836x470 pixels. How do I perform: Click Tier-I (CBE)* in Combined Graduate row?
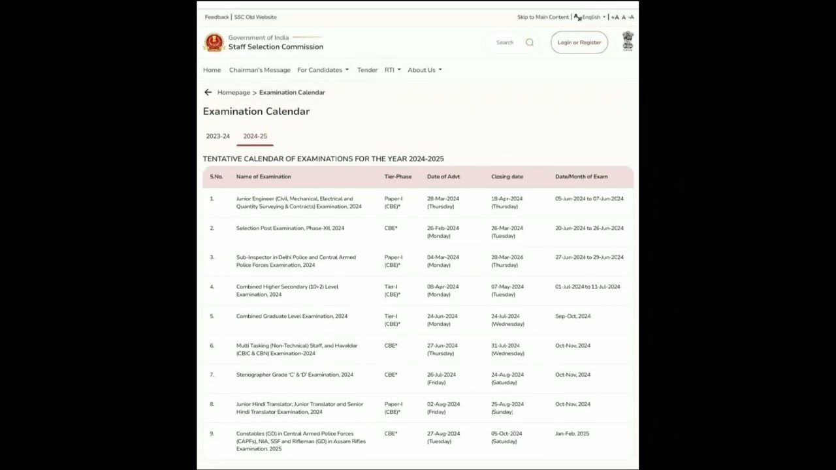click(x=393, y=320)
